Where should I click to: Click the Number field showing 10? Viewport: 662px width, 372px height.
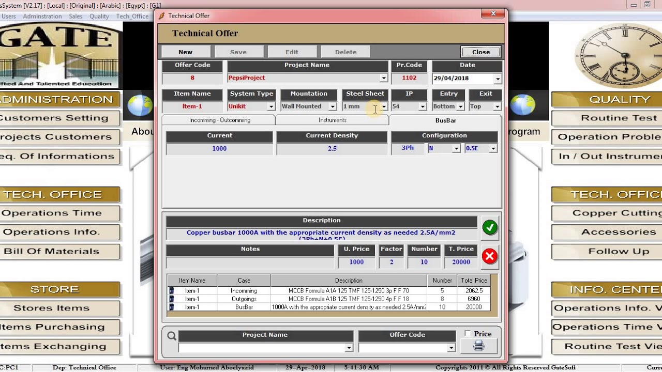coord(424,262)
